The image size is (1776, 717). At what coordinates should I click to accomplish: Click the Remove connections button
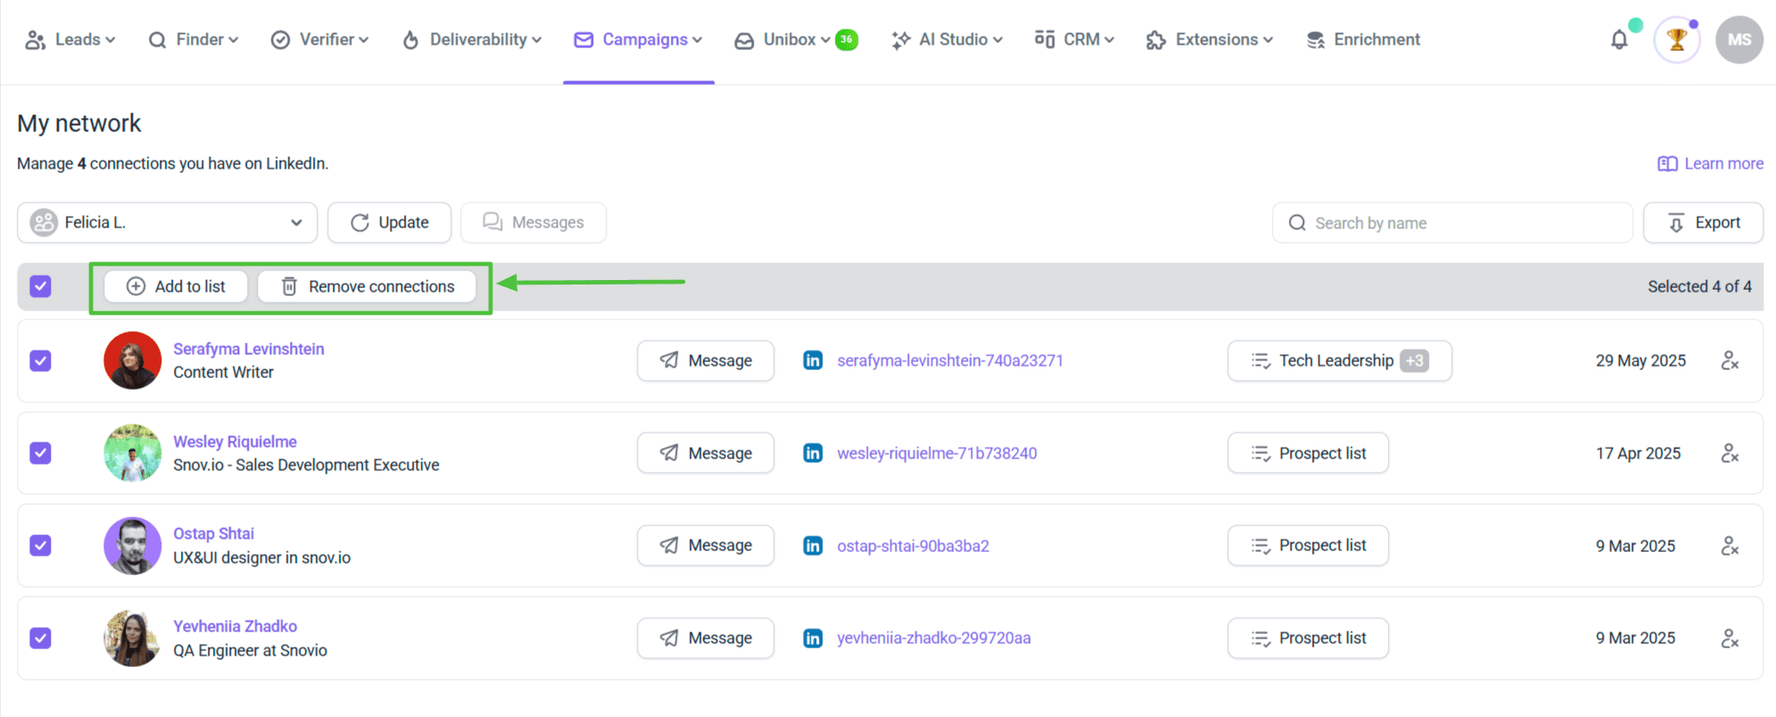click(x=368, y=286)
